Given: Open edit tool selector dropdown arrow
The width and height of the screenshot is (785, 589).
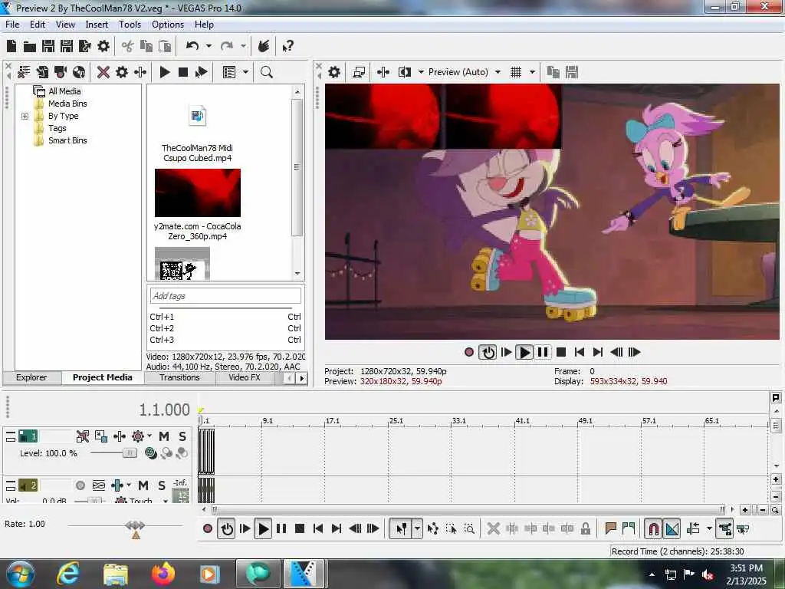Looking at the screenshot, I should [x=417, y=528].
